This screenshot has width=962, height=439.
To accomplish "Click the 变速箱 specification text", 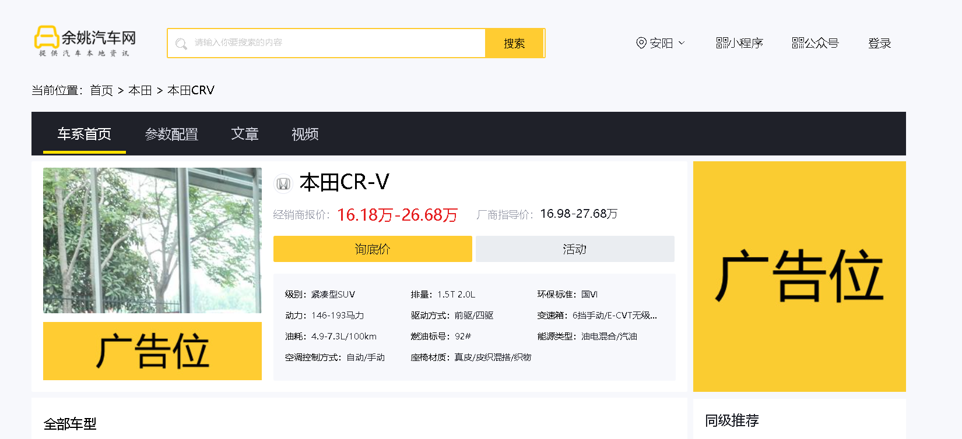I will pyautogui.click(x=597, y=316).
